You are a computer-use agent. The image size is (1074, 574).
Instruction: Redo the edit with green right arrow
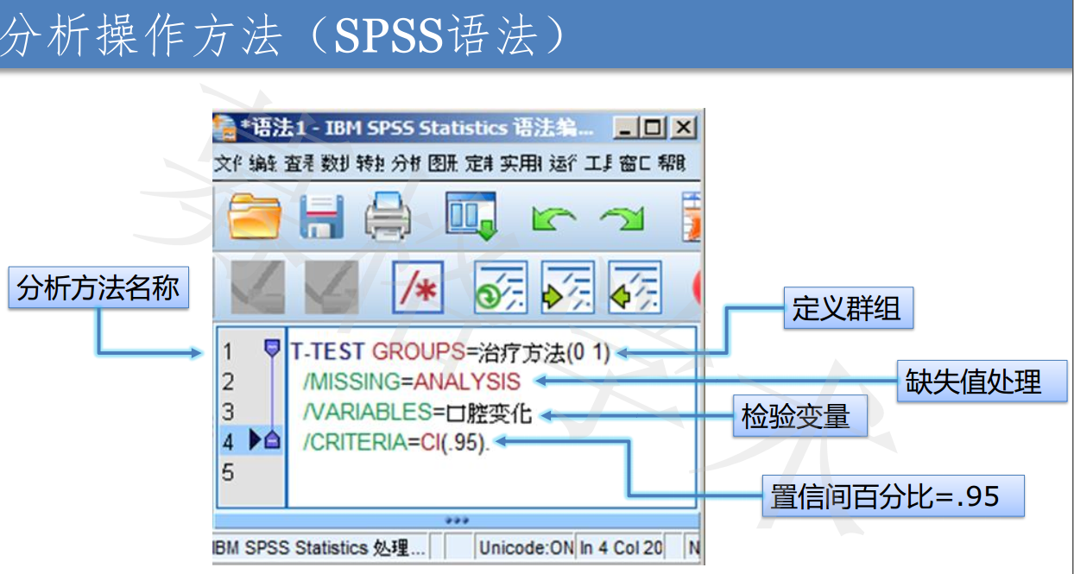(622, 218)
